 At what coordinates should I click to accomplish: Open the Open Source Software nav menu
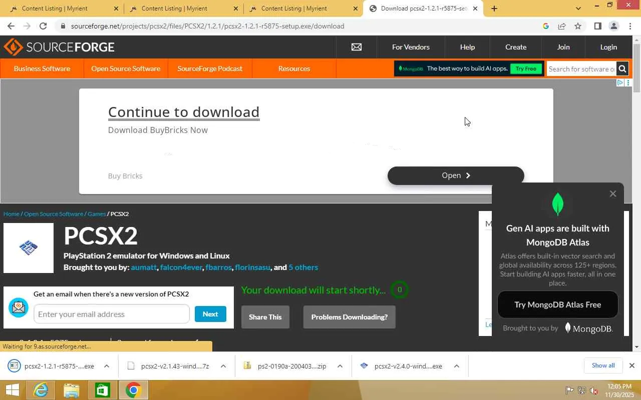pos(126,68)
